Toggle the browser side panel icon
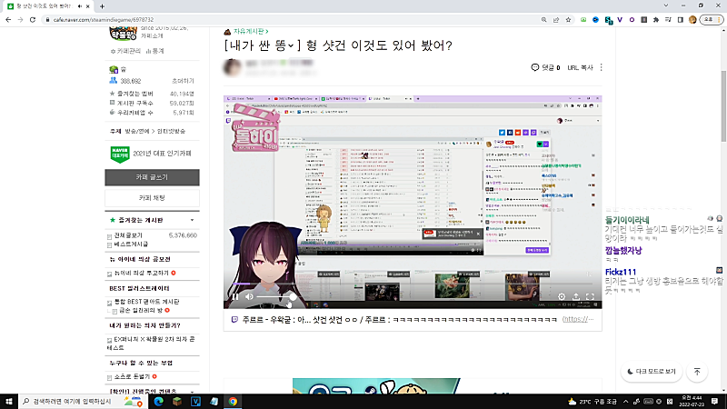 680,20
